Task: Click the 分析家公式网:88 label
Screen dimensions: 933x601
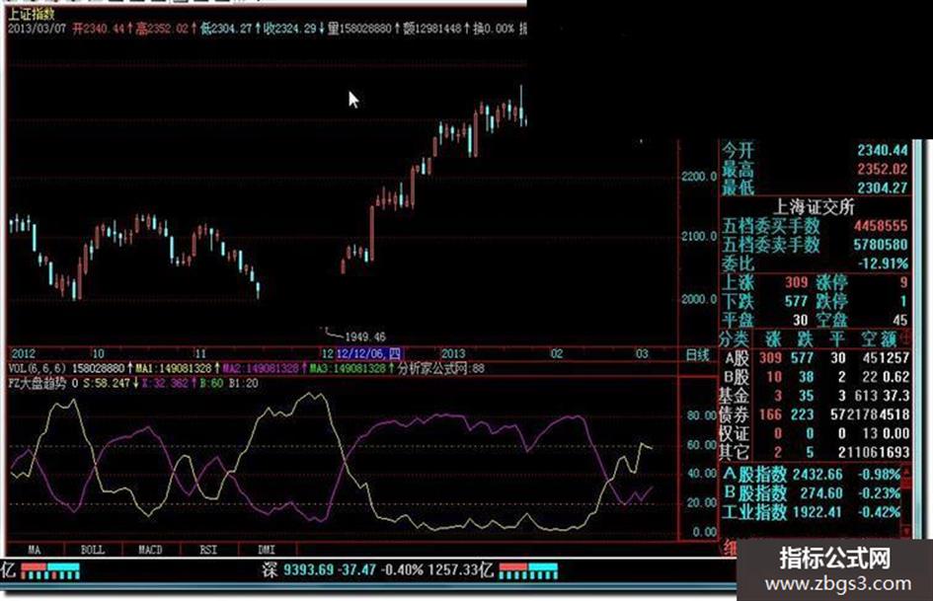Action: tap(441, 369)
